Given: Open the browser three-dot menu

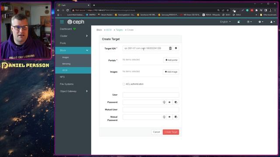Looking at the screenshot, I should click(x=275, y=10).
